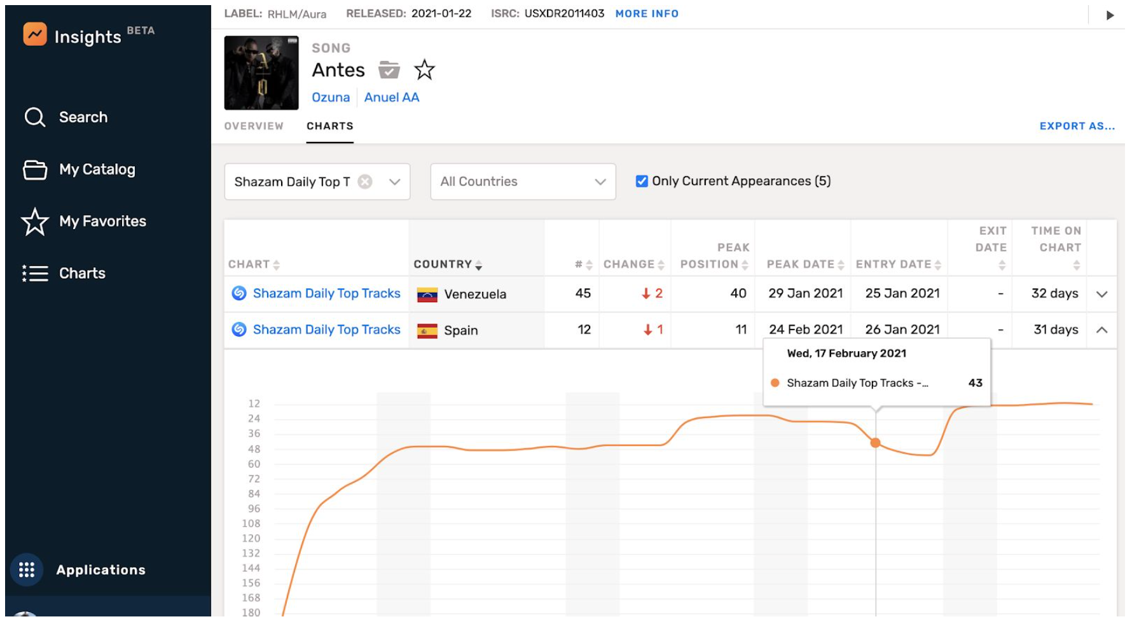This screenshot has height=626, width=1132.
Task: Click the Insights logo icon
Action: (35, 34)
